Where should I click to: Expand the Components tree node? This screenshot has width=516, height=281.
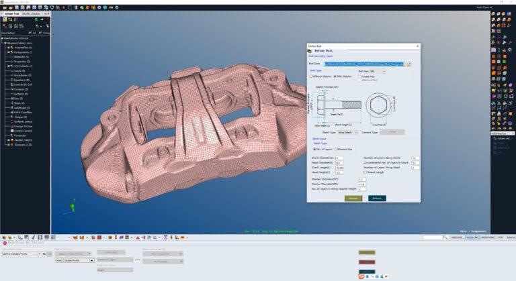click(x=9, y=52)
